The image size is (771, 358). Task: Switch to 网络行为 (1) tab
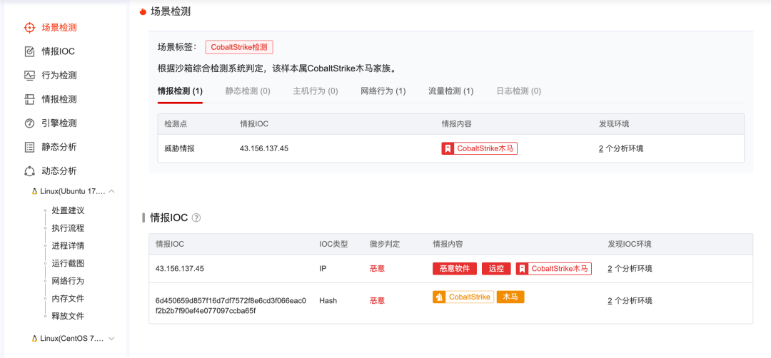point(383,91)
